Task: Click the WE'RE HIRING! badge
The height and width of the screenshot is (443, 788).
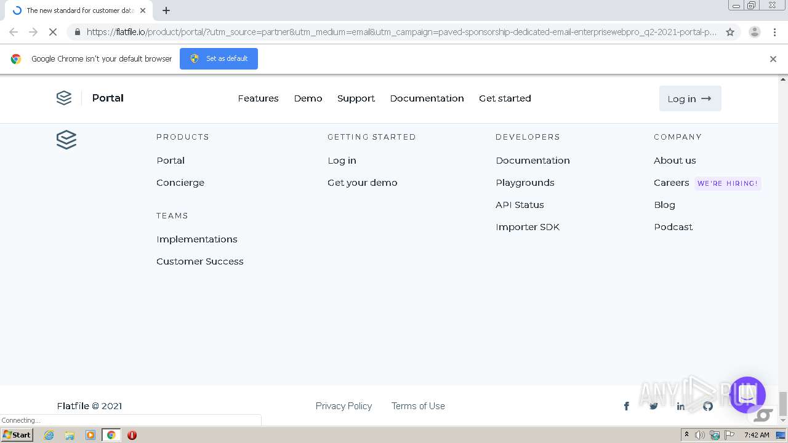Action: tap(728, 183)
